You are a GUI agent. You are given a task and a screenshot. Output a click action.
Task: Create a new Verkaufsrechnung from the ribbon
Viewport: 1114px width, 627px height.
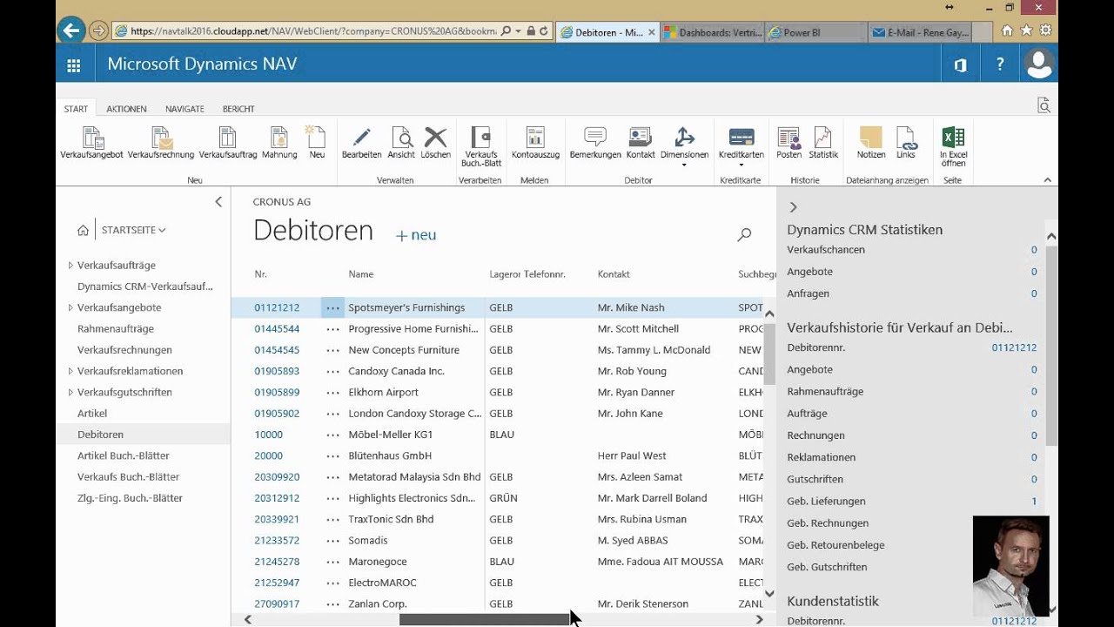coord(161,143)
